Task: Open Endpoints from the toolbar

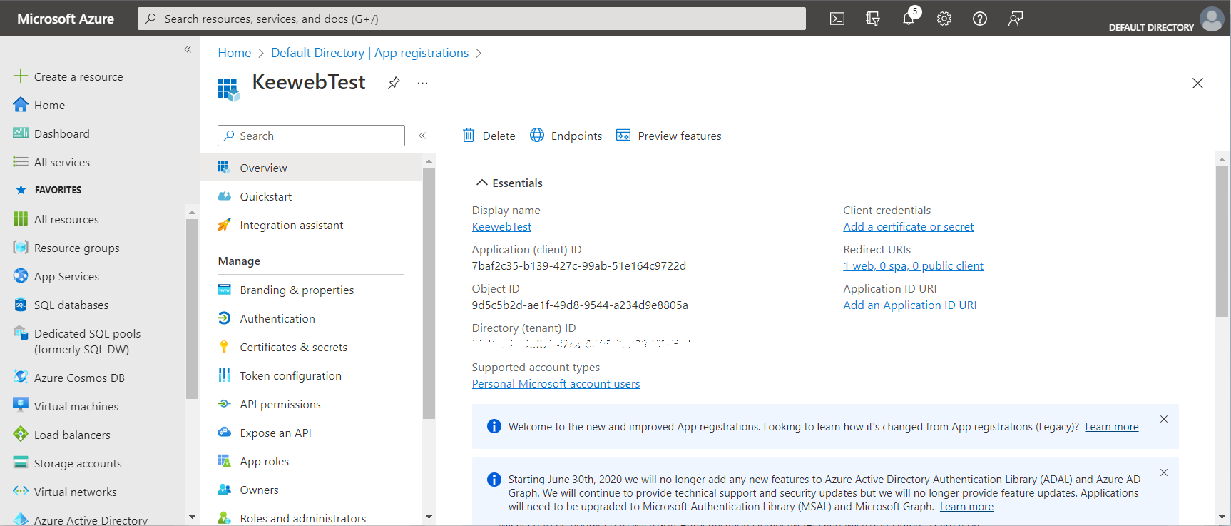Action: click(566, 136)
